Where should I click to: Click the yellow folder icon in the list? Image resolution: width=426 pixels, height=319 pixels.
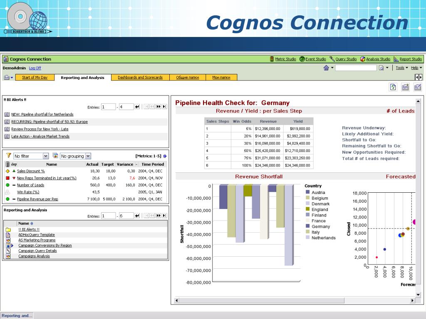coord(8,229)
